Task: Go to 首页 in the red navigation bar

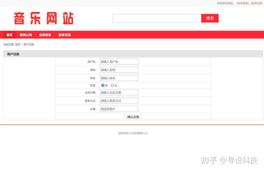Action: (10, 35)
